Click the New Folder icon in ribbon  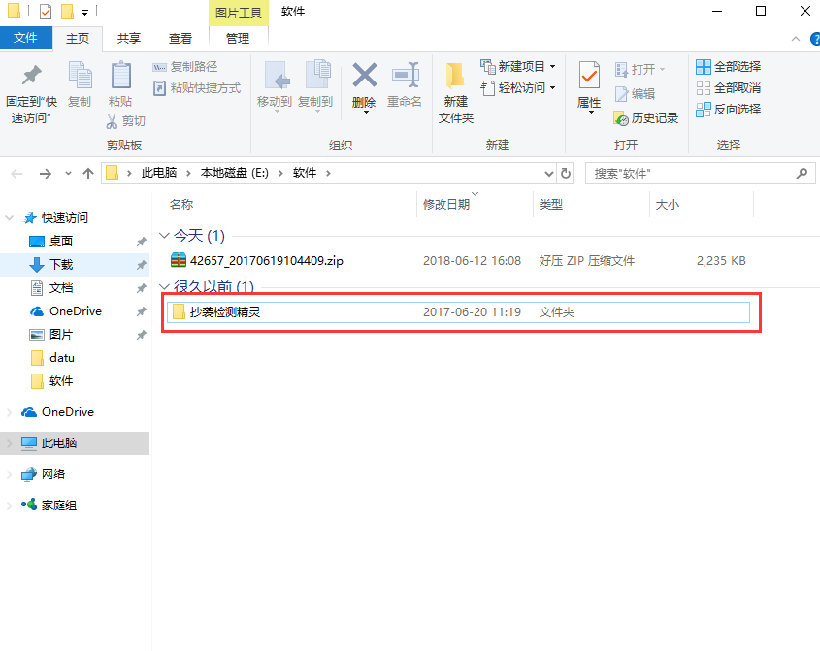(x=455, y=76)
